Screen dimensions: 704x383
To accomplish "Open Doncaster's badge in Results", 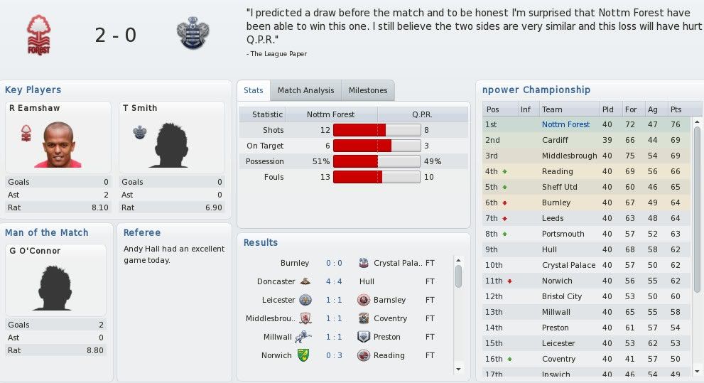I will pos(305,281).
